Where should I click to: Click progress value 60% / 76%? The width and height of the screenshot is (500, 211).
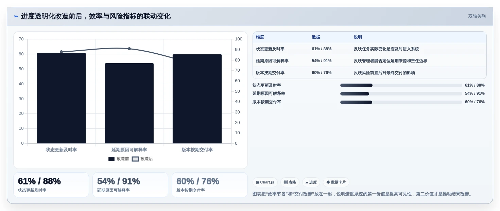(475, 102)
